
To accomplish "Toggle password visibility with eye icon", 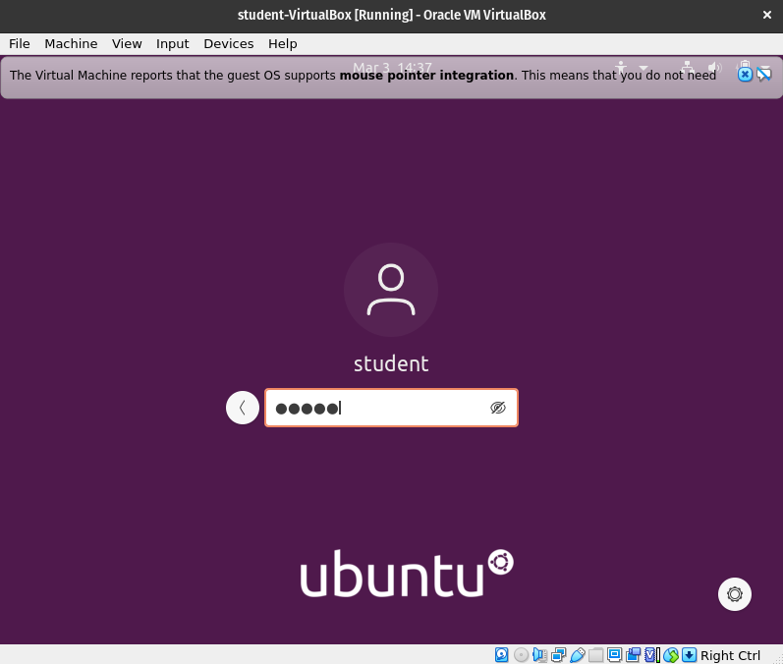I will pyautogui.click(x=498, y=408).
